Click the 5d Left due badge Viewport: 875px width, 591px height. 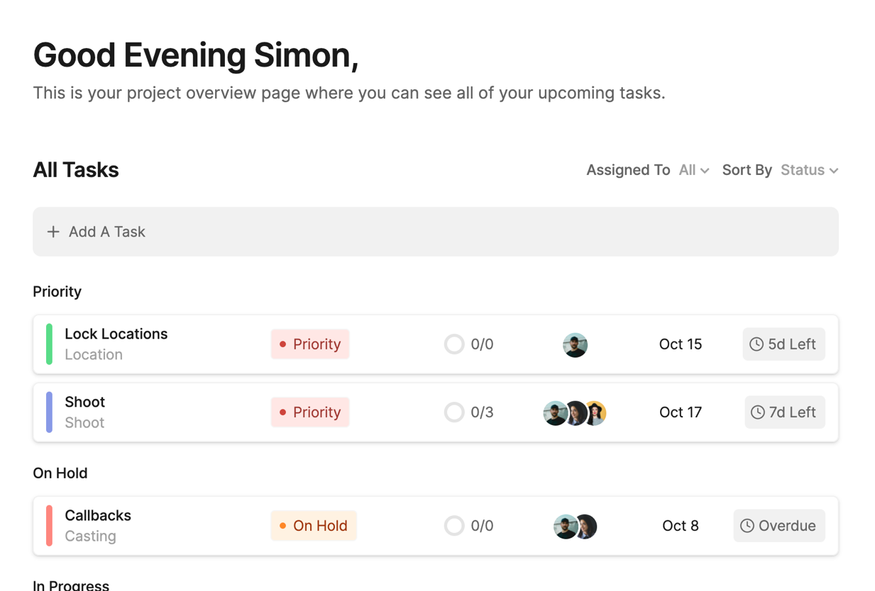pos(783,344)
